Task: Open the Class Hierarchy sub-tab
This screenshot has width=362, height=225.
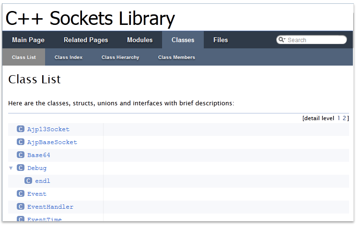Action: point(120,57)
